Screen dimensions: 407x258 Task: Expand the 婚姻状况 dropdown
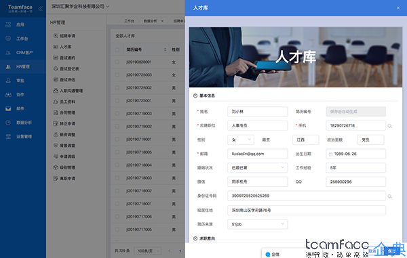pos(258,167)
